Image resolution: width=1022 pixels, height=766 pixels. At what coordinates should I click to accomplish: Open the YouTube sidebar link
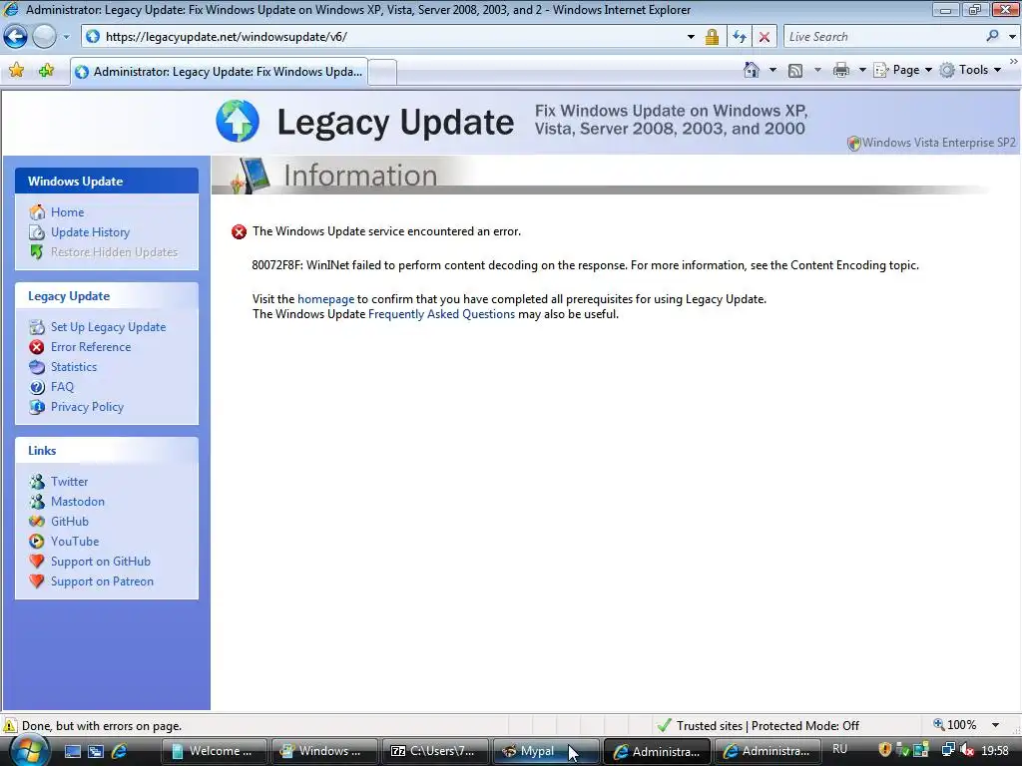74,542
